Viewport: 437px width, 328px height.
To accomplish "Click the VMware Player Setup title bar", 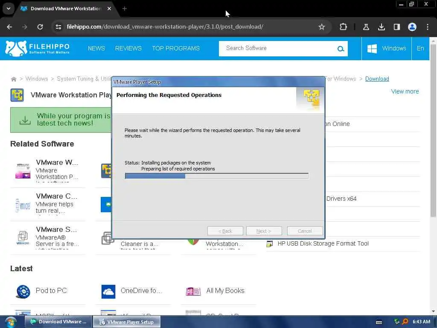I will point(218,82).
